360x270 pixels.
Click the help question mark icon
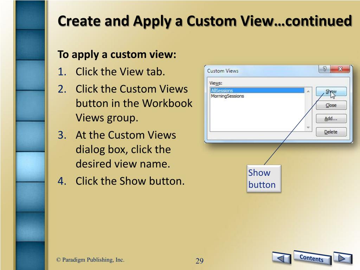tap(324, 69)
